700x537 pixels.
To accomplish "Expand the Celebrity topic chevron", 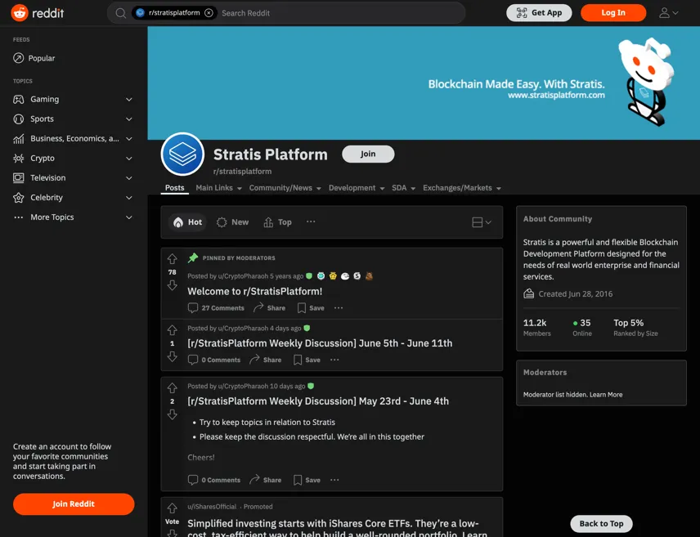I will coord(129,197).
